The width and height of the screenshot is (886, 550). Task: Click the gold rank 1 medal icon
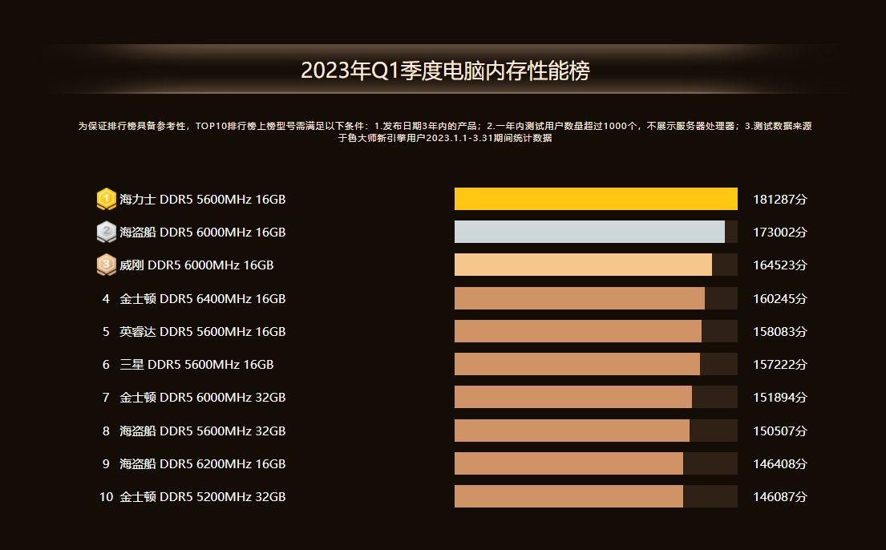pyautogui.click(x=106, y=199)
